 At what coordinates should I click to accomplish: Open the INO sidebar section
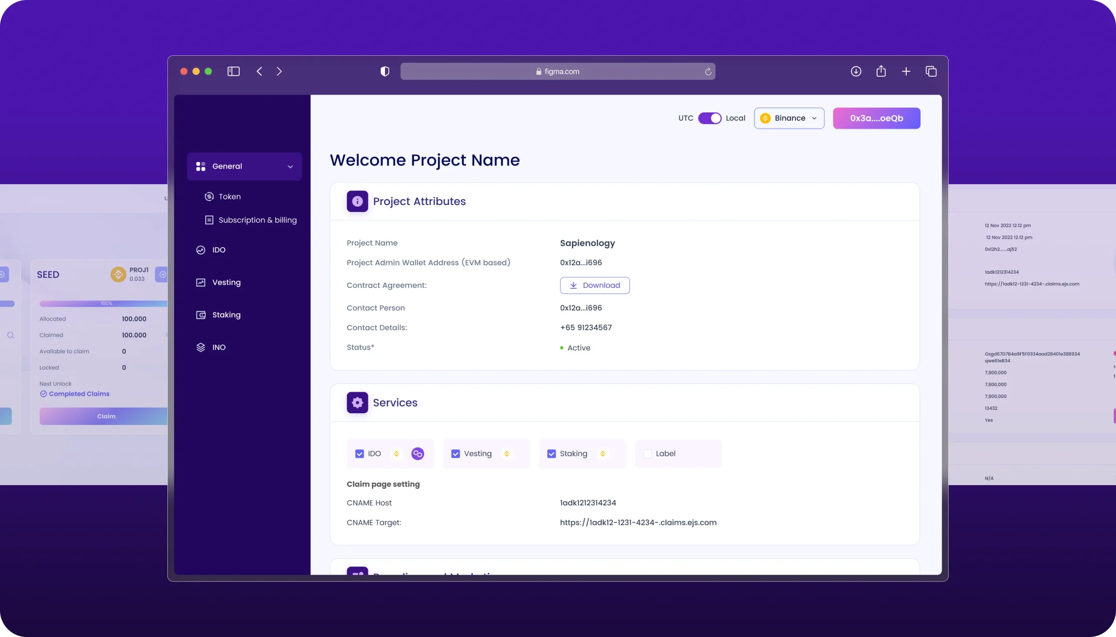218,347
